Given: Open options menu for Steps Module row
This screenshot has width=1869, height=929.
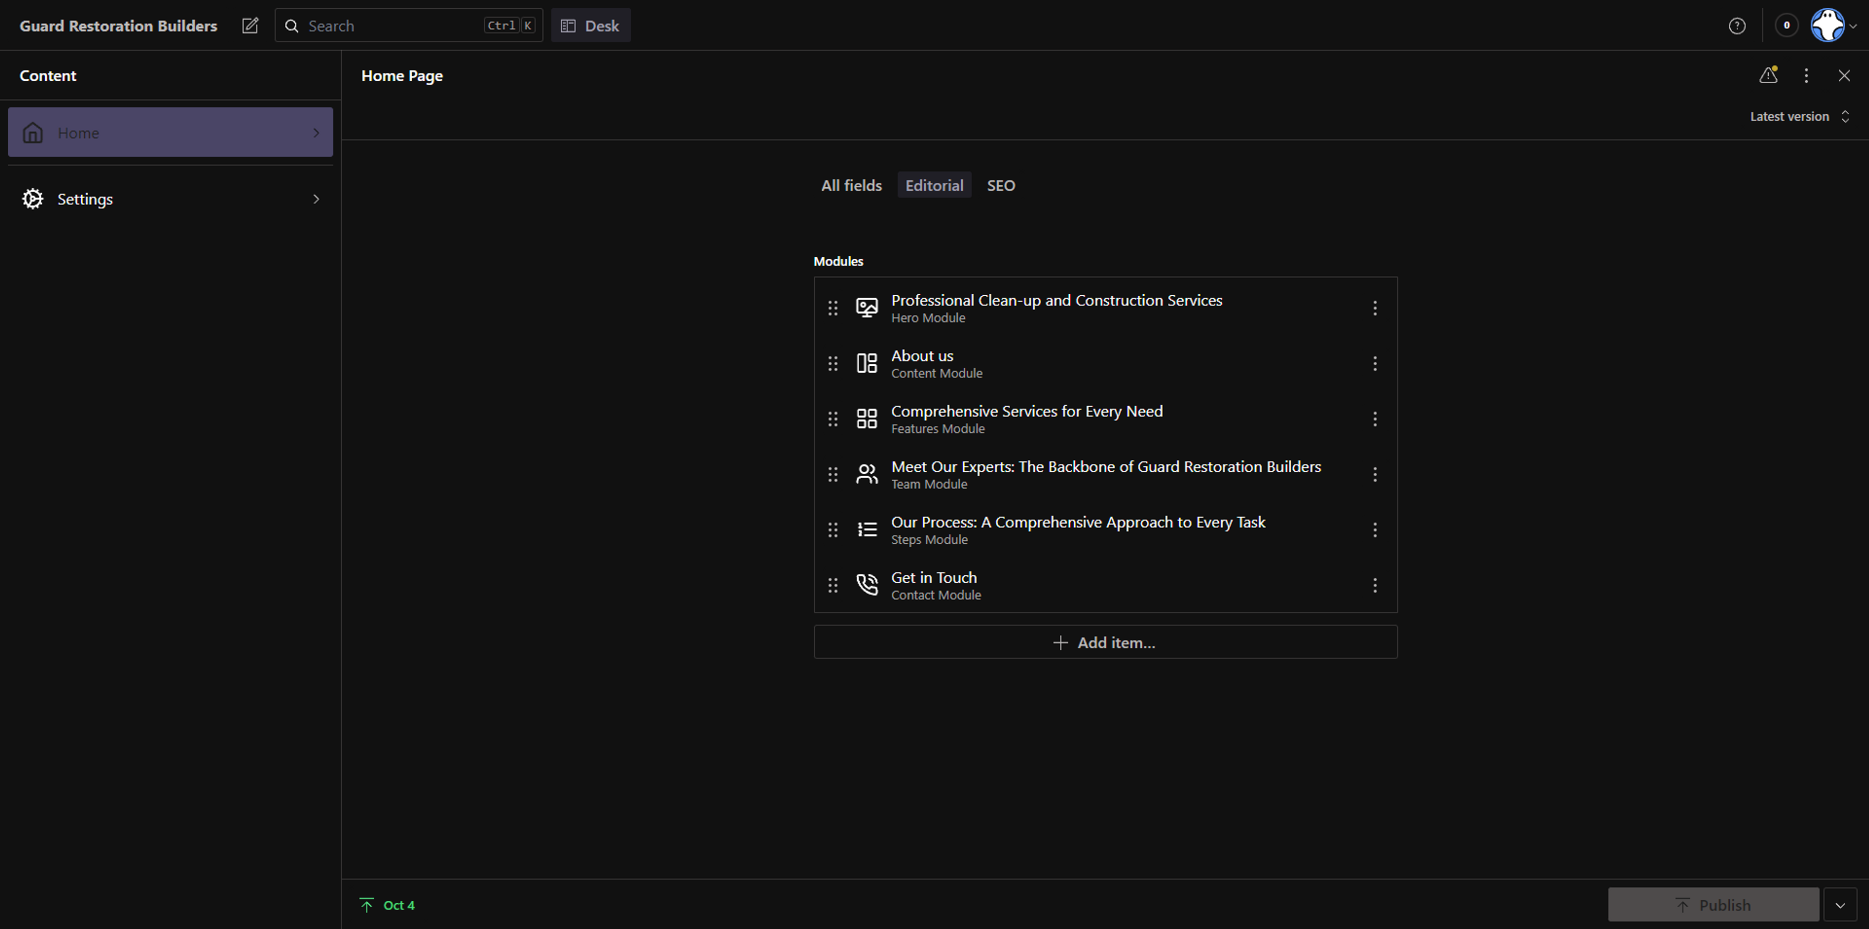Looking at the screenshot, I should pos(1374,530).
